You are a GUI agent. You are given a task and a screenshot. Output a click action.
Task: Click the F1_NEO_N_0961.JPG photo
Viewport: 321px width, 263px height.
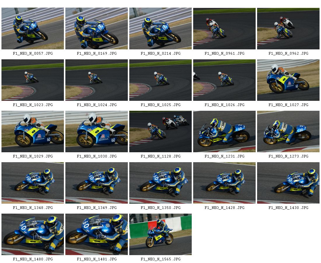click(x=224, y=29)
